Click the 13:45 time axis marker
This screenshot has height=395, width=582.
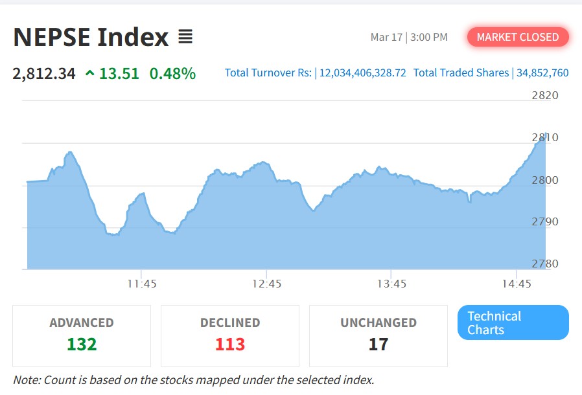point(391,284)
